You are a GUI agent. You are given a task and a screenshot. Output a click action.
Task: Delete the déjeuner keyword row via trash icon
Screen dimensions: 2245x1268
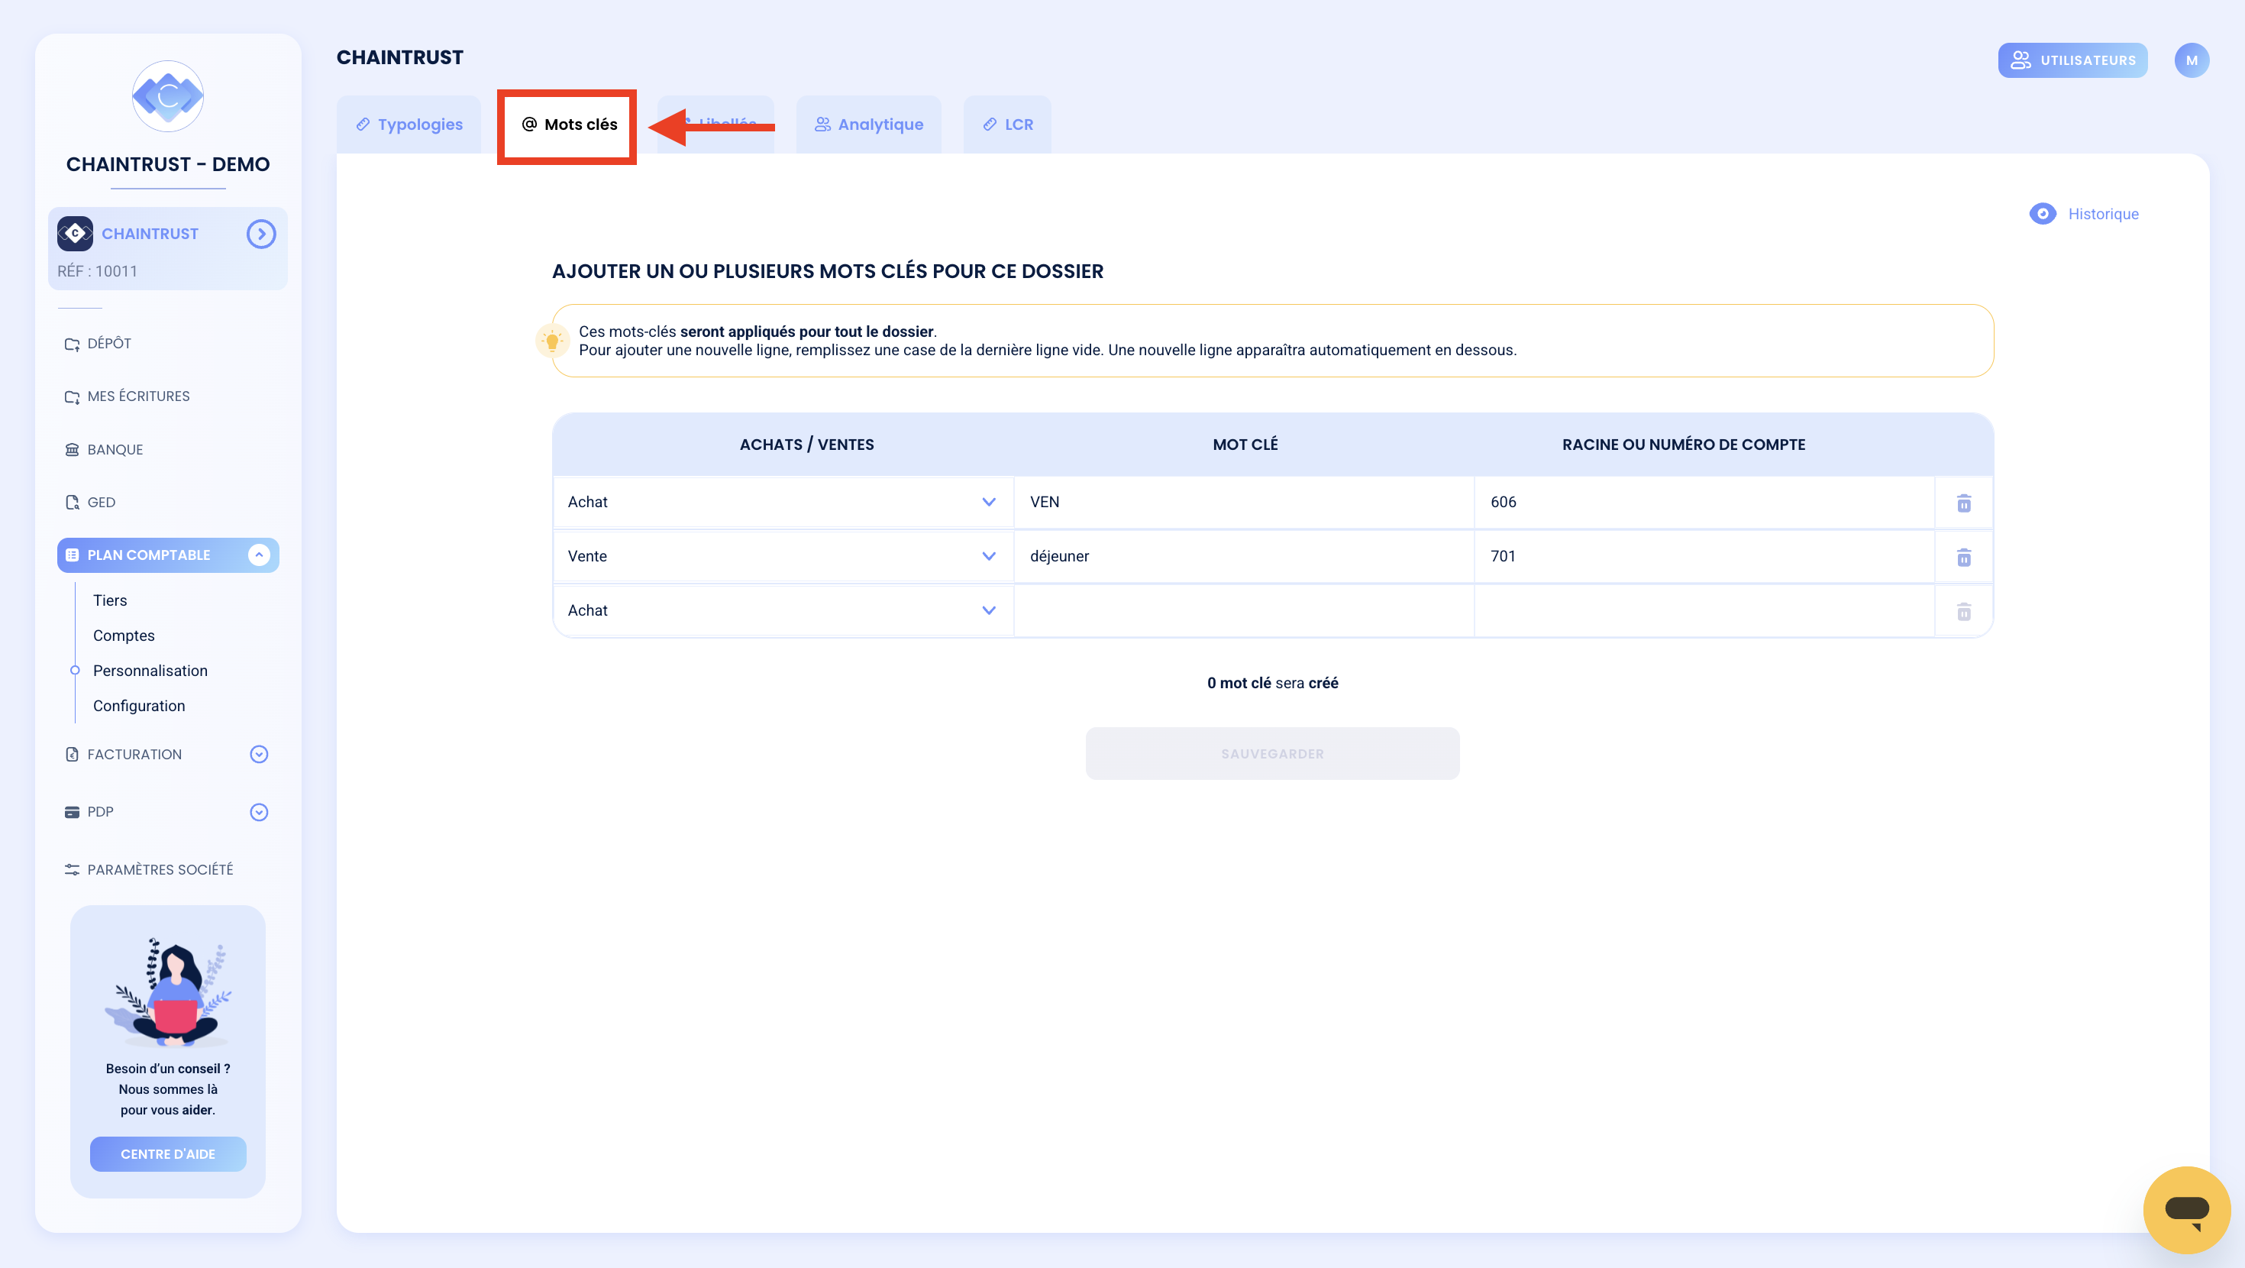click(1963, 558)
